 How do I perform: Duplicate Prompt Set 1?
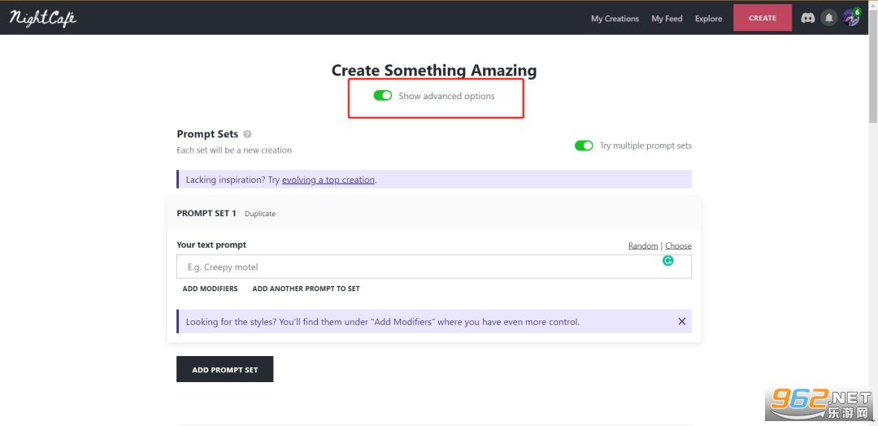coord(260,214)
